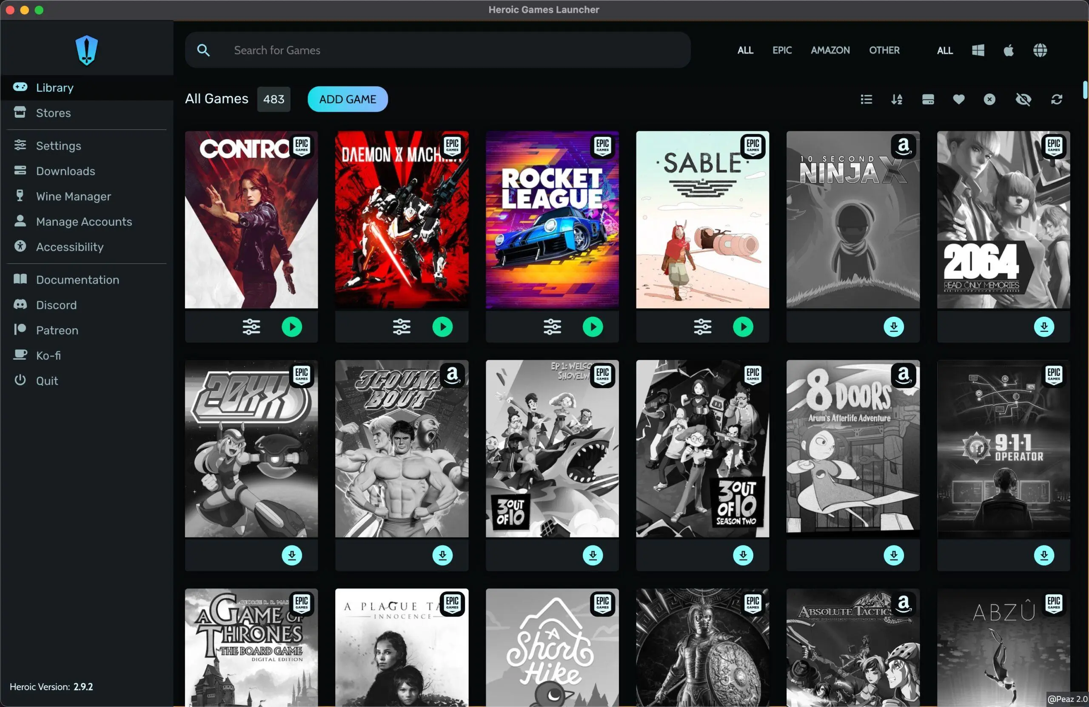Open the sort order control
Viewport: 1089px width, 707px height.
(897, 99)
